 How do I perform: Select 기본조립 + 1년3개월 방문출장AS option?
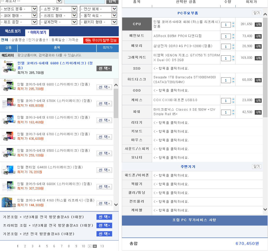(x=104, y=217)
